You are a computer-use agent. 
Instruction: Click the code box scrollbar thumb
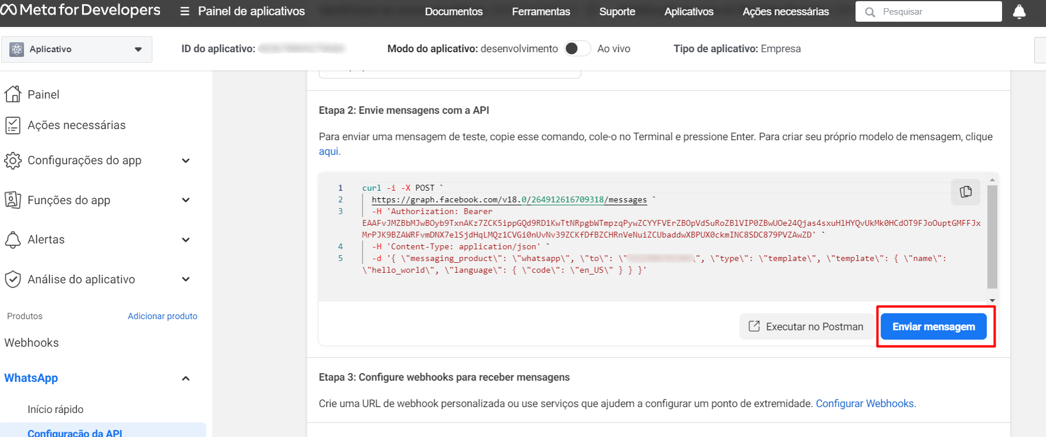click(x=992, y=237)
